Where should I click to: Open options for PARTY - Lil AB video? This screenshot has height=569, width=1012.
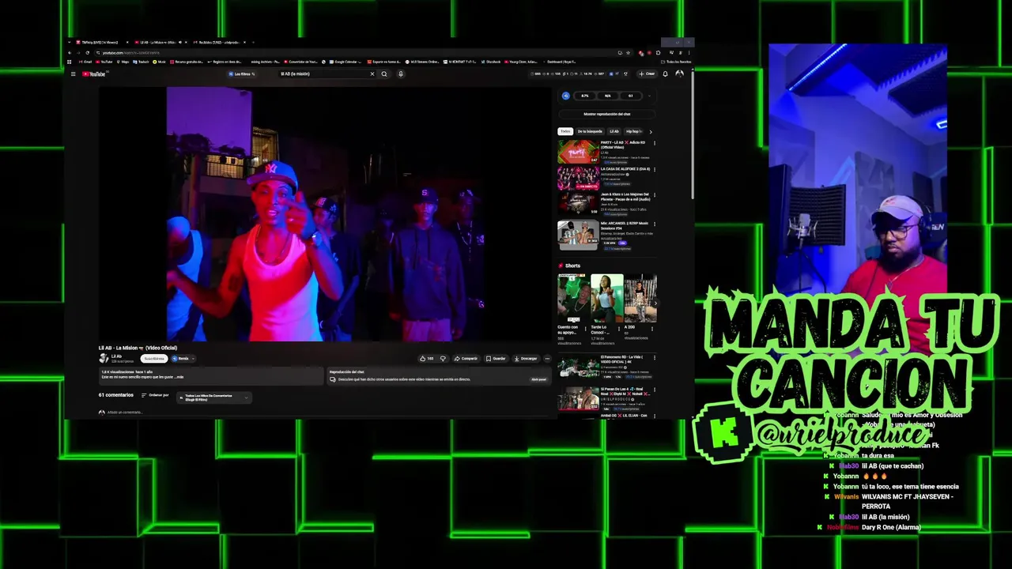[655, 143]
